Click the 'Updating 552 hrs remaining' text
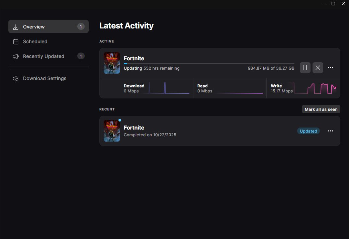This screenshot has height=239, width=349. pos(152,68)
